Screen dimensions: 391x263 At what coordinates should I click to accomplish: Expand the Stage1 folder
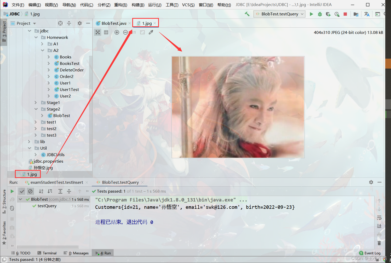(x=36, y=102)
